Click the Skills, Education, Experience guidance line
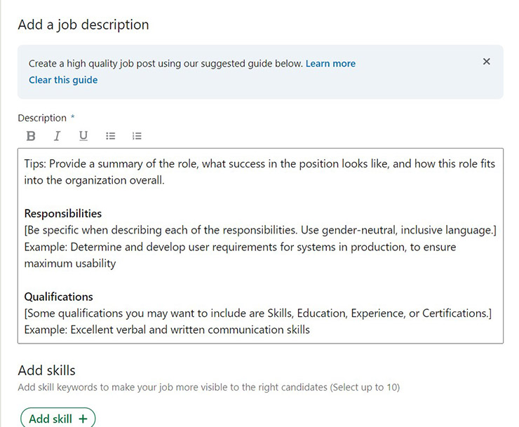Screen dimensions: 519x427 (x=258, y=313)
